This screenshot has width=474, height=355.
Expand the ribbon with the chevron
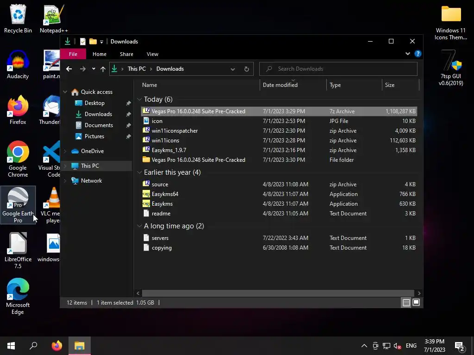coord(407,54)
